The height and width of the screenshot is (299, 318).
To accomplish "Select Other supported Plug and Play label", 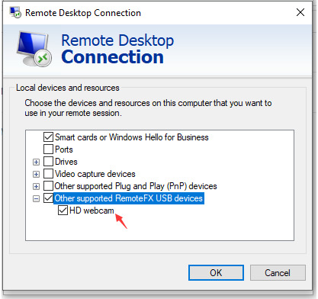I will pos(136,186).
